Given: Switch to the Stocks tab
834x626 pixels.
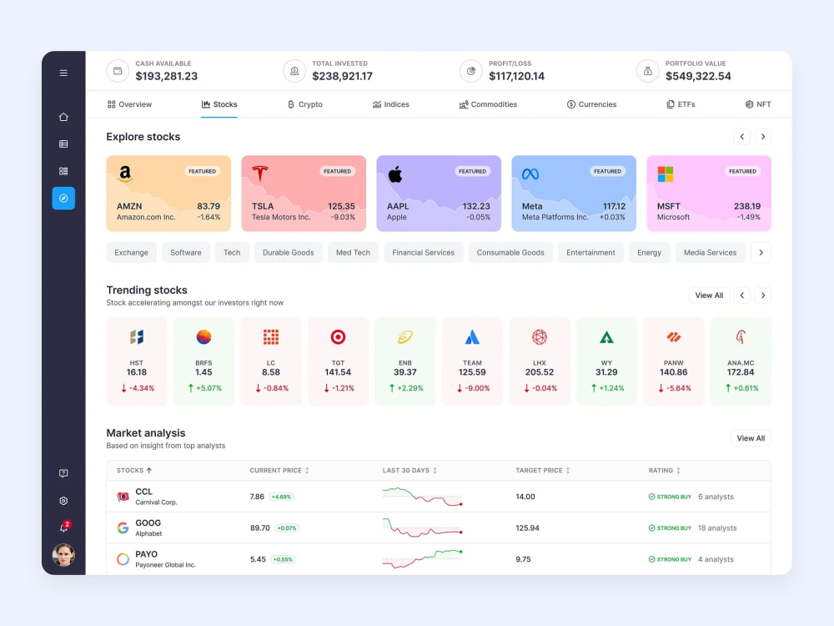Looking at the screenshot, I should click(219, 104).
